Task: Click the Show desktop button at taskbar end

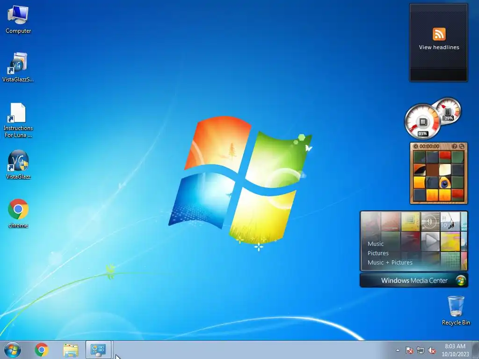Action: [x=475, y=350]
